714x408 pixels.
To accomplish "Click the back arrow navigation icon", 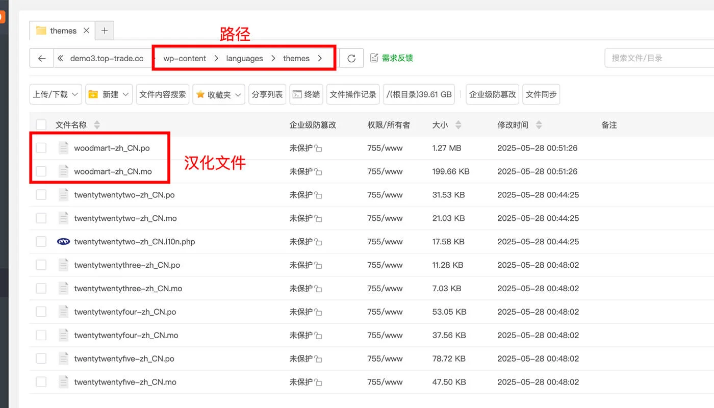I will tap(41, 58).
